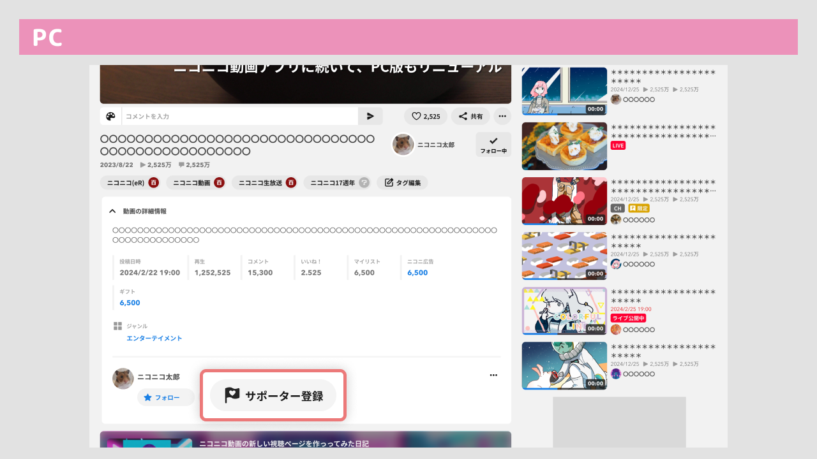Open the astronaut rabbit video thumbnail
The width and height of the screenshot is (817, 459).
(564, 365)
